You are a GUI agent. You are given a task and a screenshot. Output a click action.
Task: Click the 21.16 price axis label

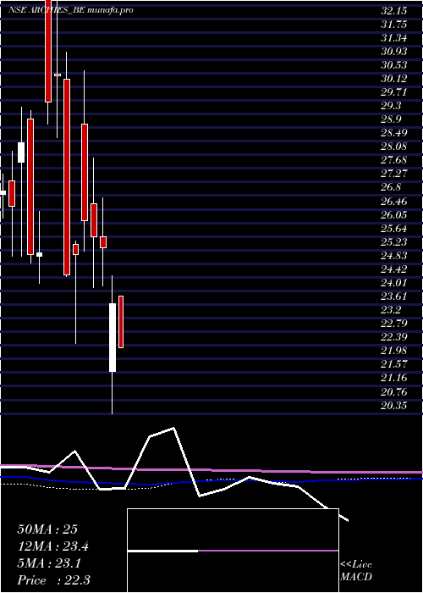tap(393, 379)
